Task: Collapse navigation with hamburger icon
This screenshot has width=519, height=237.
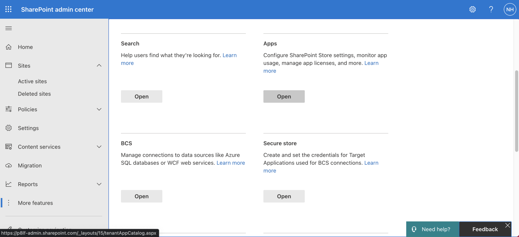Action: pyautogui.click(x=8, y=28)
